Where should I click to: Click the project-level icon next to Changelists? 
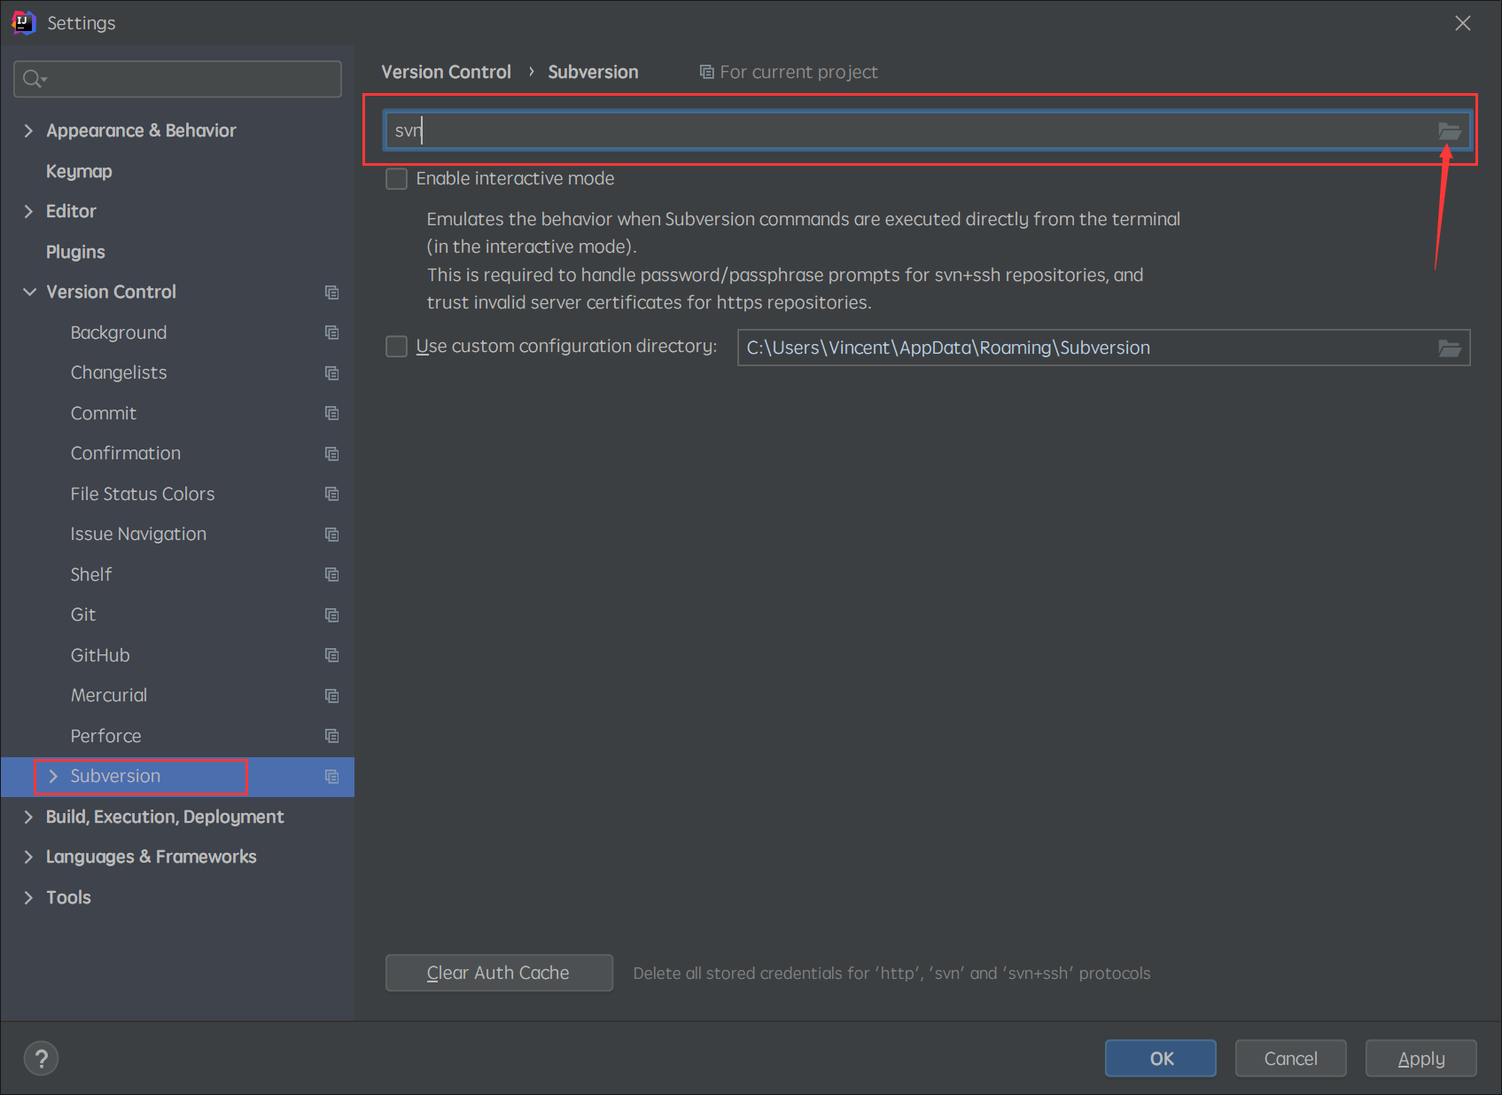click(x=332, y=373)
